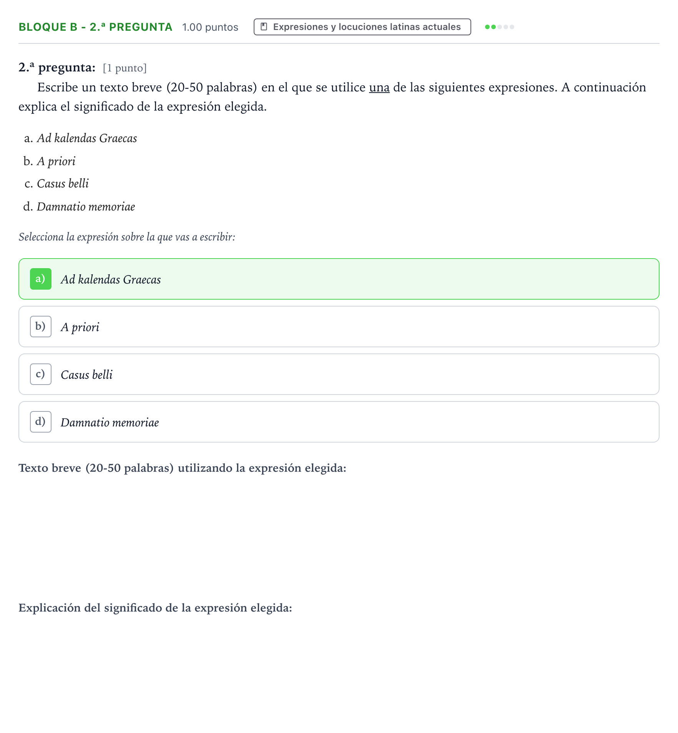
Task: Click list item a. Ad kalendas Graecas
Action: click(x=80, y=138)
